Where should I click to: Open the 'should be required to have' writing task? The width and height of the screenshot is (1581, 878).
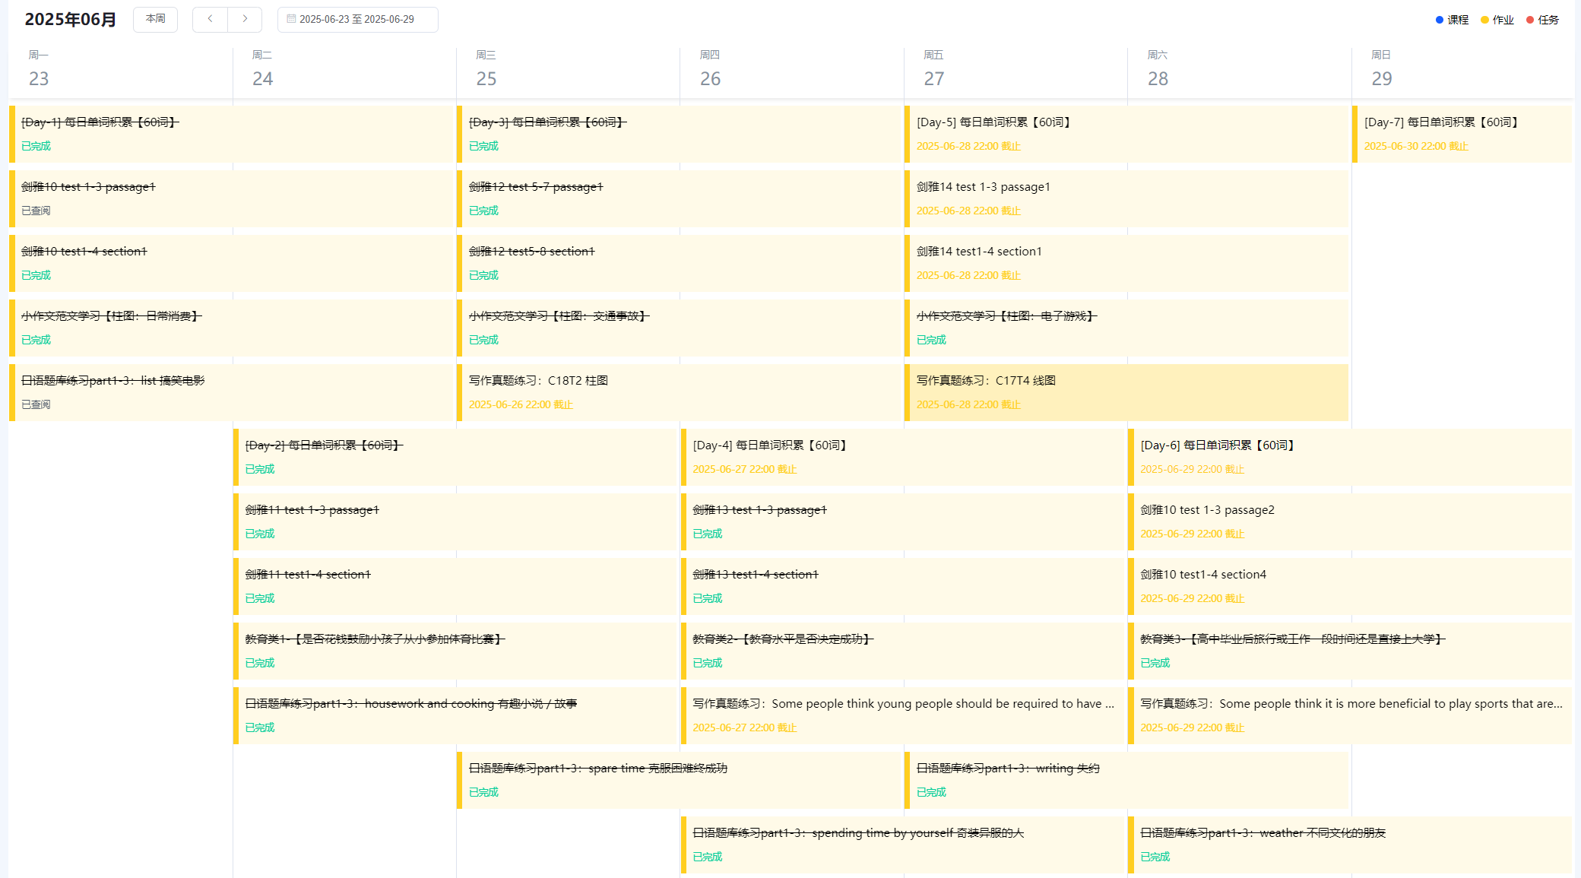(x=902, y=715)
